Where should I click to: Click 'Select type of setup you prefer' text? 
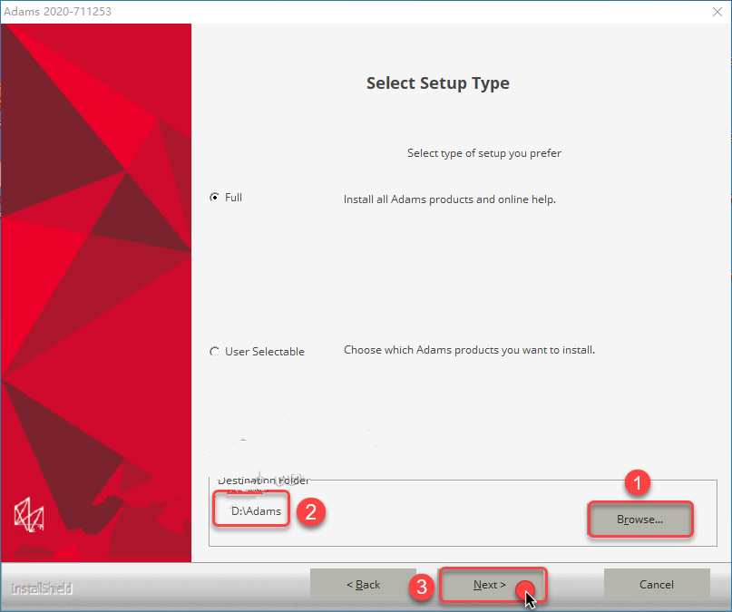click(x=484, y=153)
